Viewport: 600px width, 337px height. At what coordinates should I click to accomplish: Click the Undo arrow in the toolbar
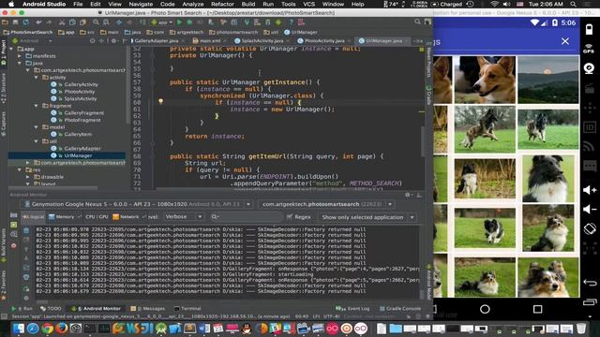(38, 22)
